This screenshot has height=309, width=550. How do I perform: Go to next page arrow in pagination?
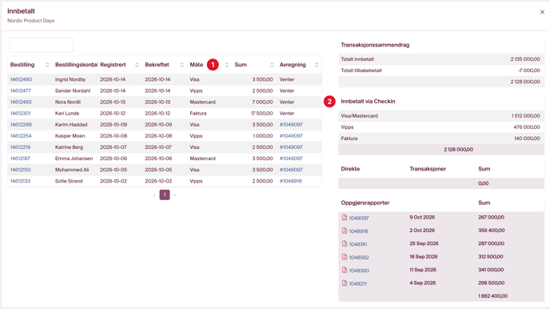pos(175,195)
